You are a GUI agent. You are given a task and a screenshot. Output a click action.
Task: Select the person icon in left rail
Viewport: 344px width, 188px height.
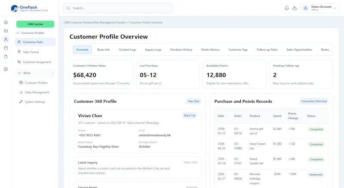pyautogui.click(x=6, y=39)
